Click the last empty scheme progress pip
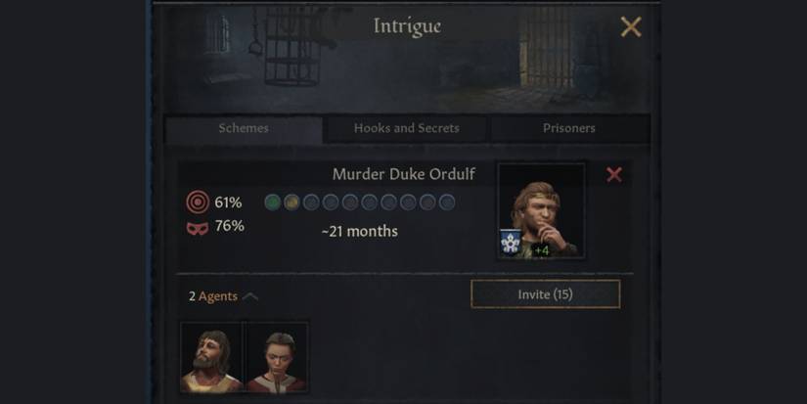Screen dimensions: 807x404 [x=447, y=202]
